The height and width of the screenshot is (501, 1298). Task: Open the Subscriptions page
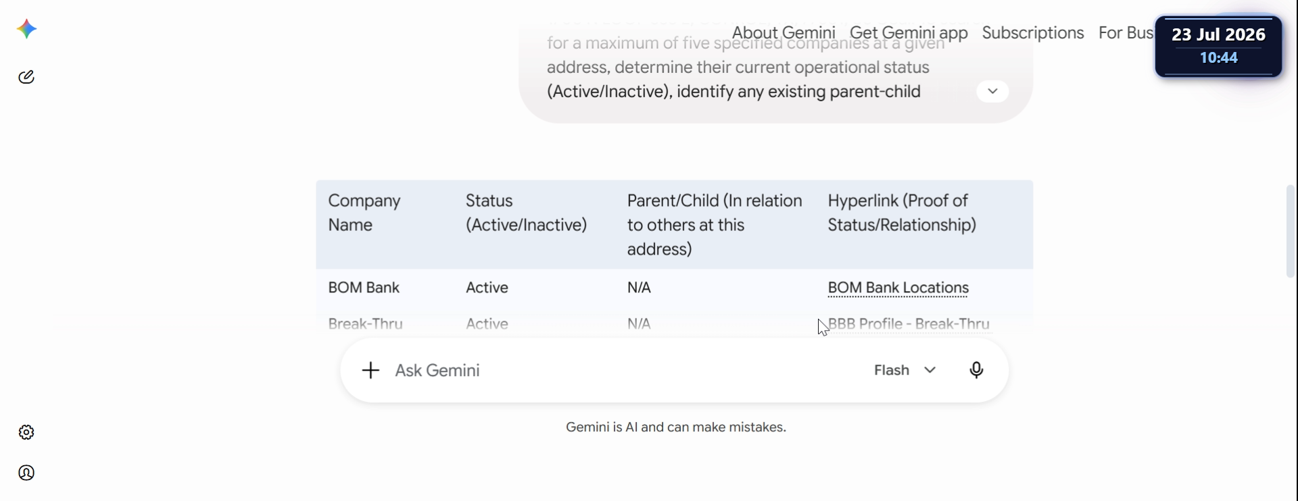[1033, 32]
